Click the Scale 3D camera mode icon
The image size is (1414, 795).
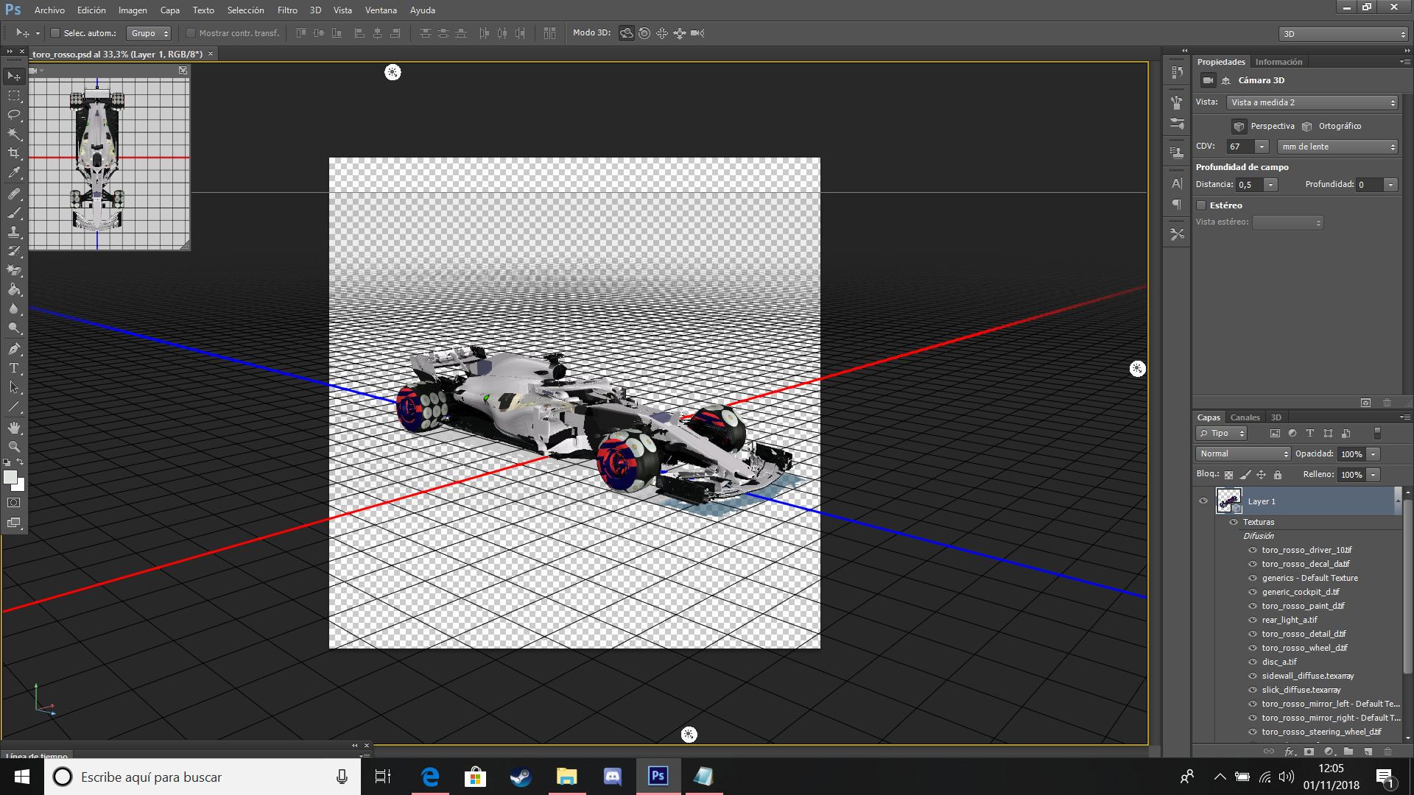pos(697,33)
